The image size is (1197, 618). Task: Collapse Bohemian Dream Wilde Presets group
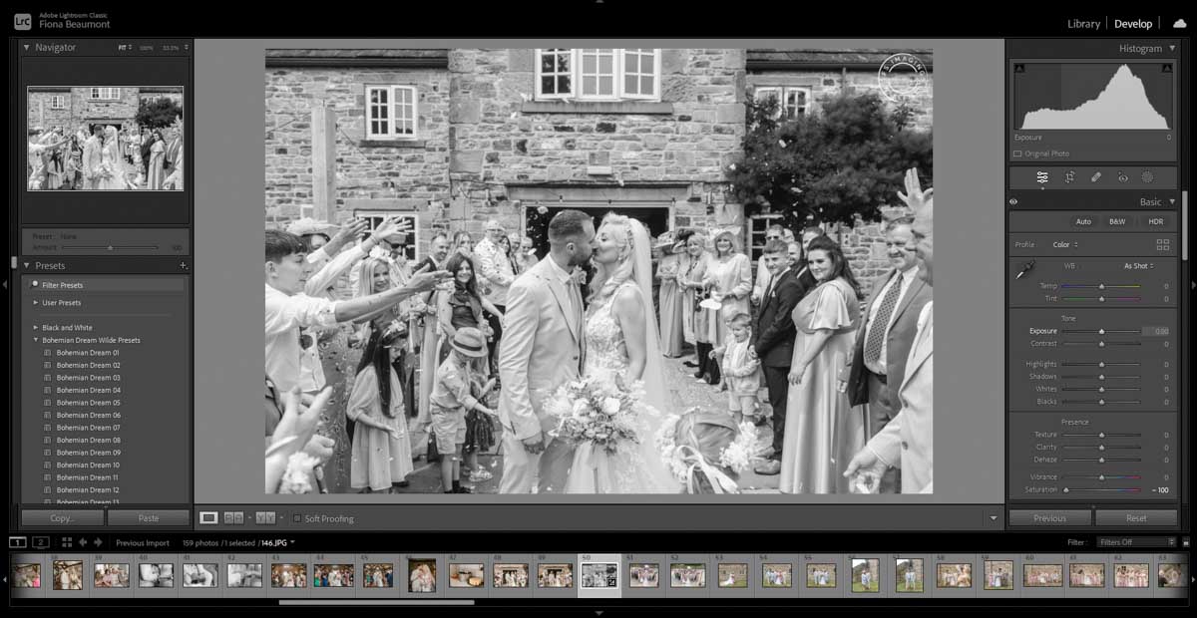coord(36,340)
